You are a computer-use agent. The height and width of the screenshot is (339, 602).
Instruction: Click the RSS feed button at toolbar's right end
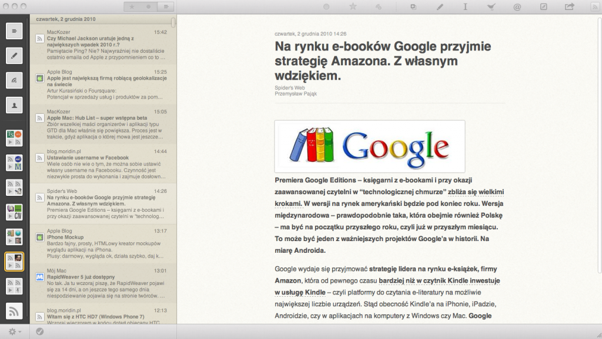594,6
